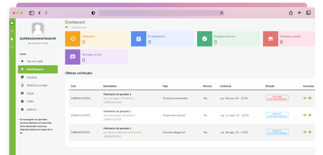Click the Enviadas este mes checkmark icon

[x=205, y=39]
